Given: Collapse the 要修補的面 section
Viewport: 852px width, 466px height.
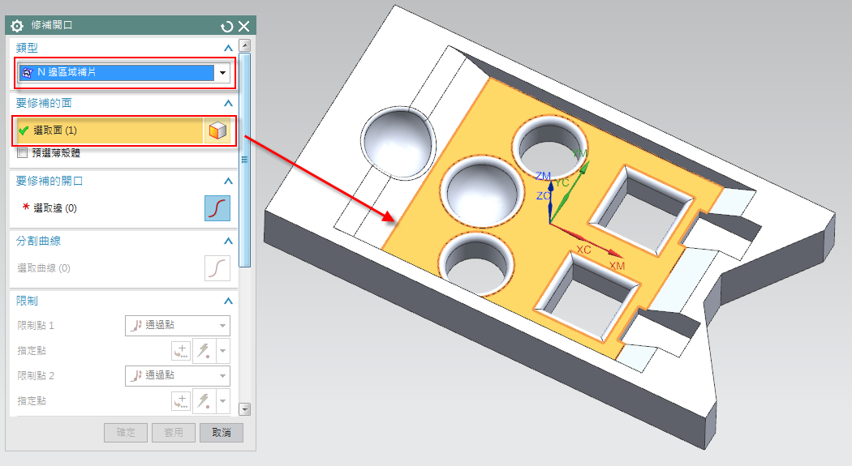Looking at the screenshot, I should (228, 103).
